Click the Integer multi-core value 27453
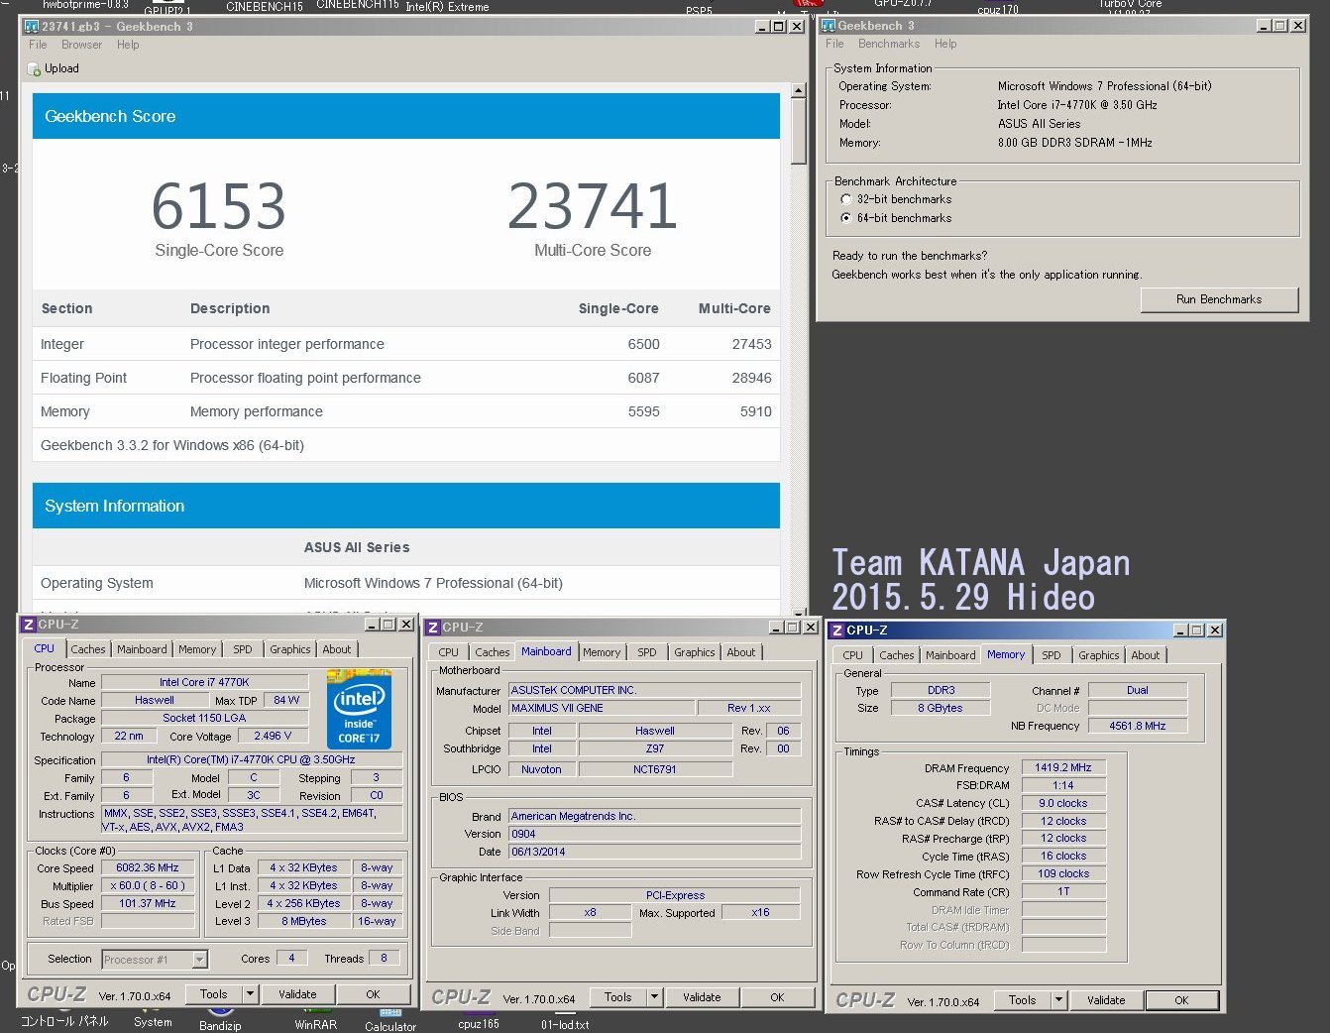The image size is (1330, 1033). click(x=751, y=344)
